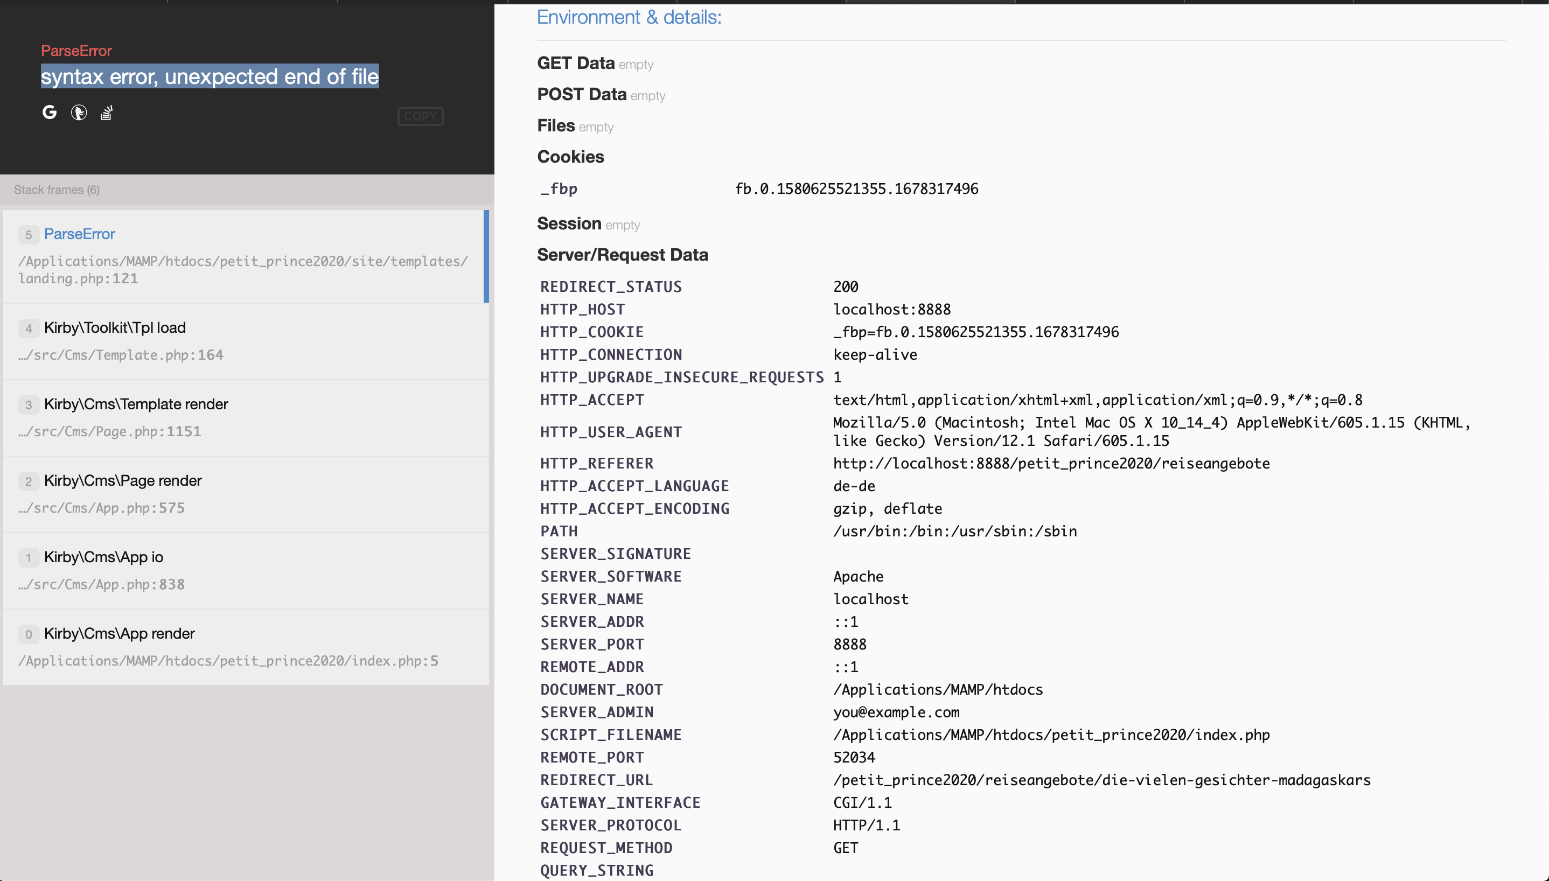Screen dimensions: 1549x881
Task: Open the Kirby\Toolkit\Tpl load frame
Action: click(114, 327)
